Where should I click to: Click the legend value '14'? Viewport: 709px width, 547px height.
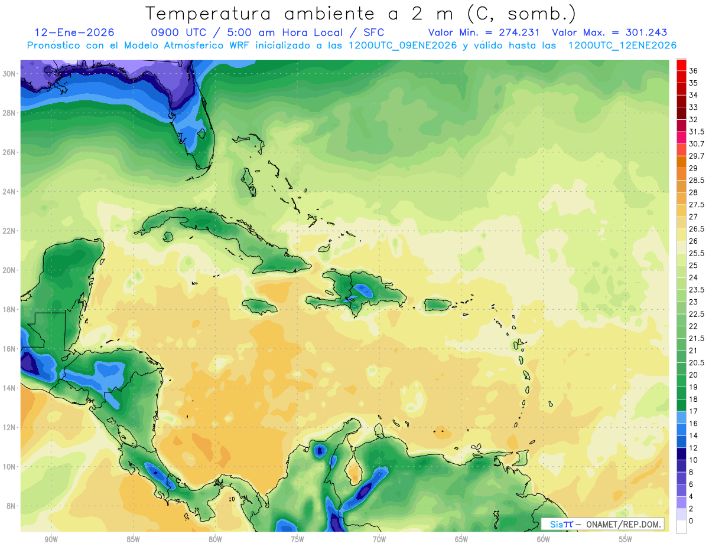click(x=694, y=435)
